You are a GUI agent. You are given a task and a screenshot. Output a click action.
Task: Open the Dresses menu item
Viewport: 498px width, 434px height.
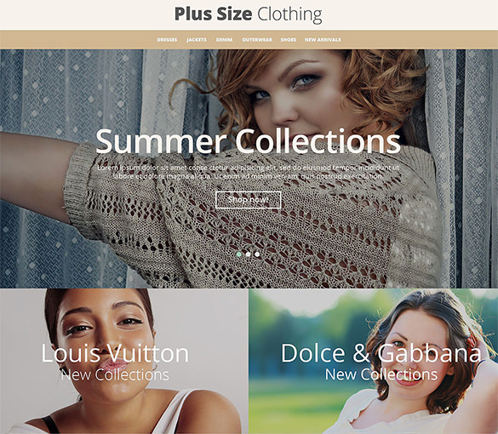[167, 40]
